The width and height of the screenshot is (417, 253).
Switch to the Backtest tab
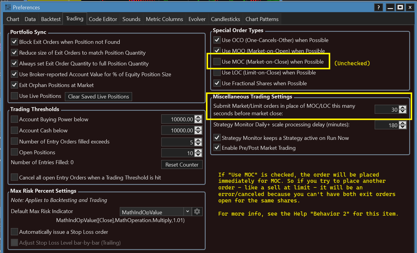(51, 19)
